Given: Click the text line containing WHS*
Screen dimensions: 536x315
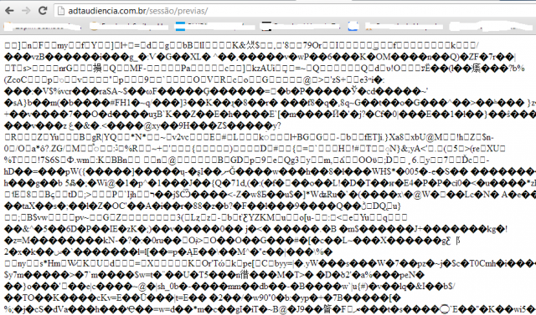Looking at the screenshot, I should coord(270,171).
